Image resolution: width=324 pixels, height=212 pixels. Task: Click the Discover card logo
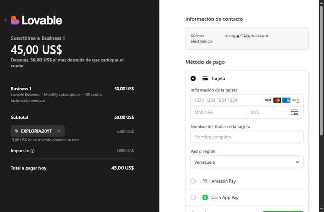(x=296, y=100)
